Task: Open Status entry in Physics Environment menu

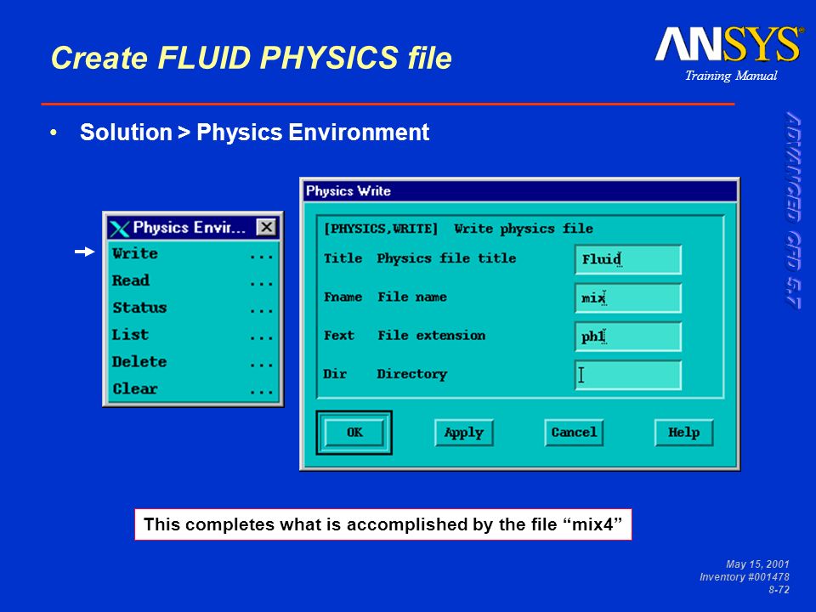Action: pyautogui.click(x=193, y=308)
